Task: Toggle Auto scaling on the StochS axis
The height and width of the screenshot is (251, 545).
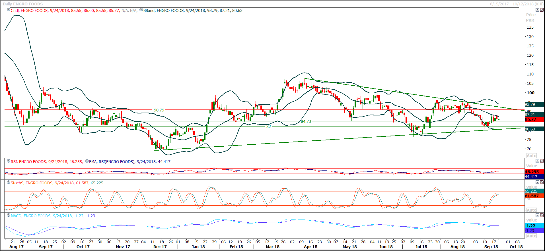Action: coord(531,210)
